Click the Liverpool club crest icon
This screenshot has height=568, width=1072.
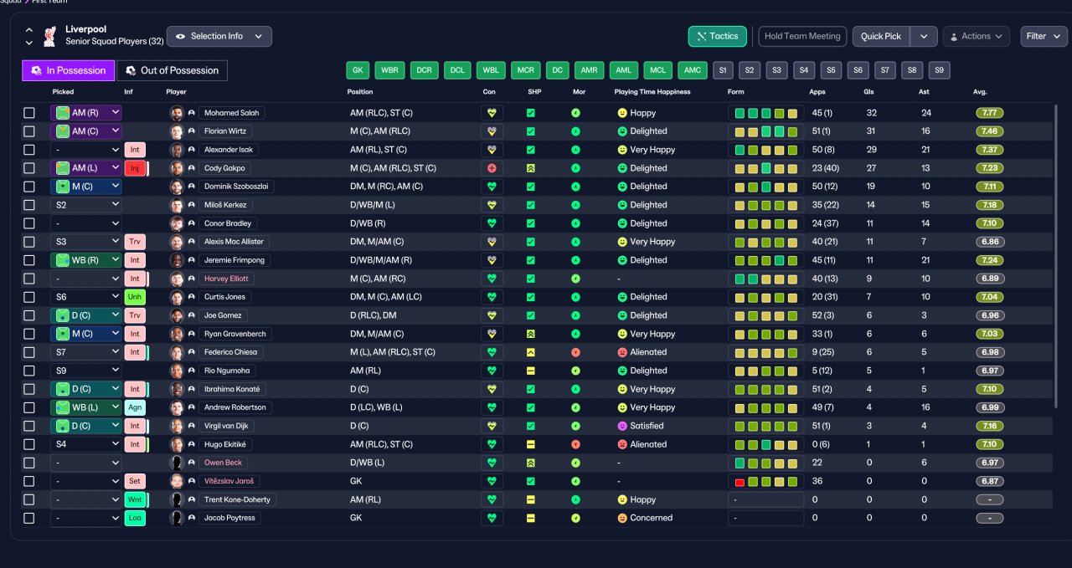[x=49, y=36]
